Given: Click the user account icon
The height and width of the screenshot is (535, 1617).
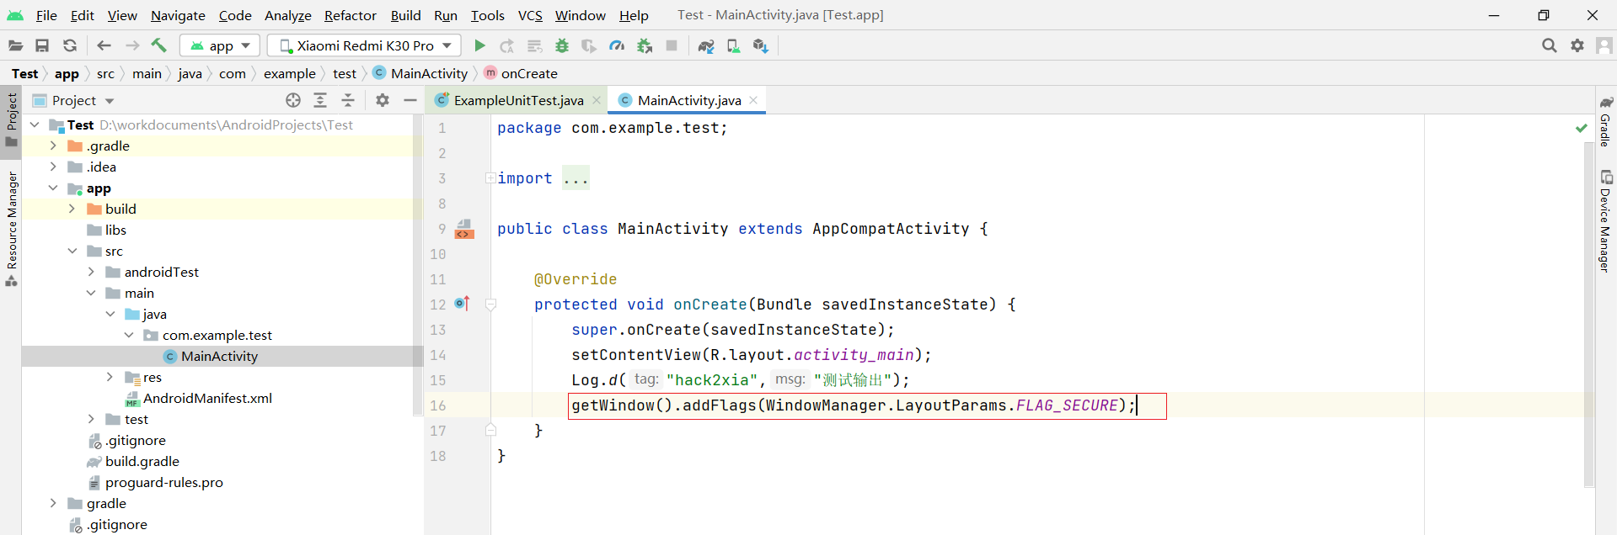Looking at the screenshot, I should click(x=1604, y=45).
